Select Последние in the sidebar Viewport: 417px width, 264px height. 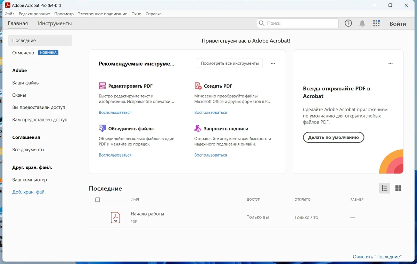click(40, 40)
